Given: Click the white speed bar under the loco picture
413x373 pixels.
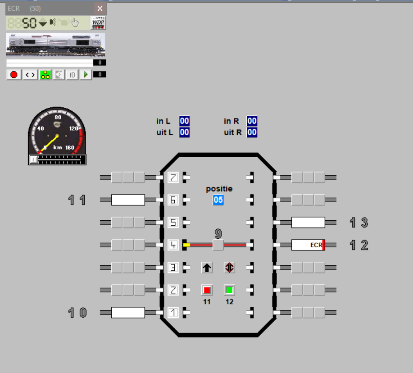Looking at the screenshot, I should click(x=50, y=63).
